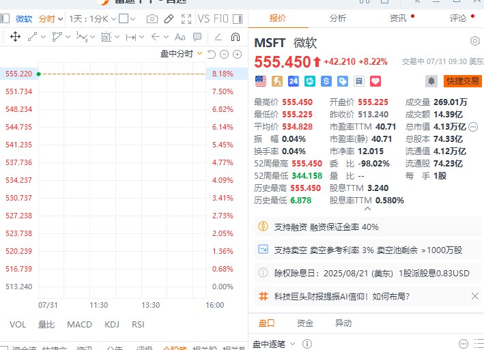Screen dimensions: 484x350
Task: Expand the polygon shape tool options
Action: click(68, 37)
